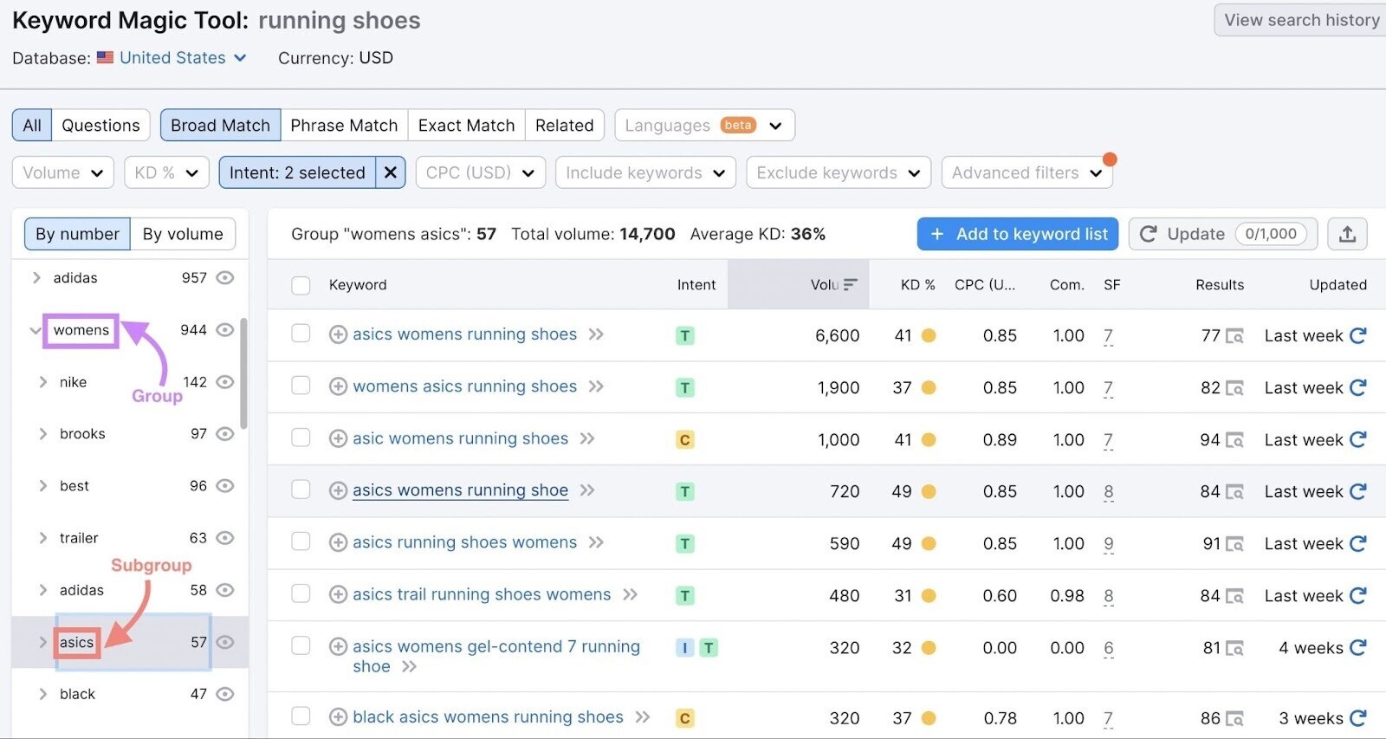Switch to the Questions tab
The width and height of the screenshot is (1386, 739).
[x=100, y=125]
